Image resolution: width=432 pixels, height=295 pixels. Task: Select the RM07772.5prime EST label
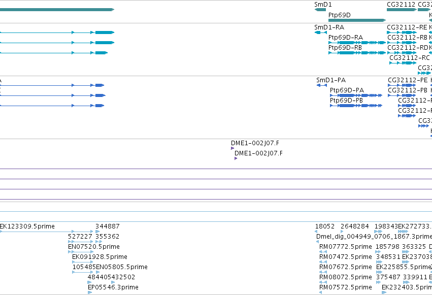346,247
